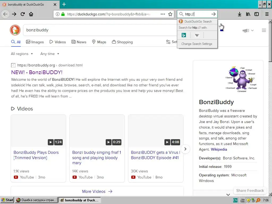Screen dimensions: 272x204
Task: Toggle the sidebar view icon
Action: 257,14
